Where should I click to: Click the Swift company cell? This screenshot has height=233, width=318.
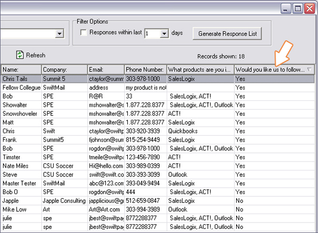coord(65,131)
